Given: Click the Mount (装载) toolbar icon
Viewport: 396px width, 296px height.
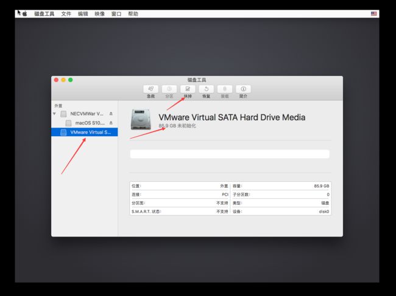Looking at the screenshot, I should pyautogui.click(x=225, y=89).
